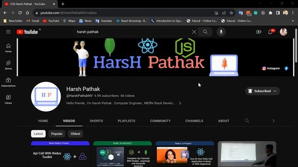Open the YouTube hamburger guide menu
298x167 pixels.
tap(8, 32)
